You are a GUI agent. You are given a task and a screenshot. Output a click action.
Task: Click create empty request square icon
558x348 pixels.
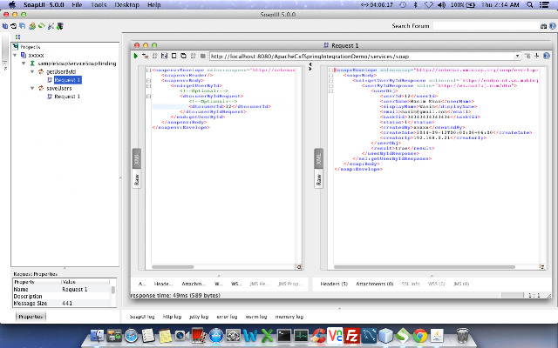pos(174,56)
